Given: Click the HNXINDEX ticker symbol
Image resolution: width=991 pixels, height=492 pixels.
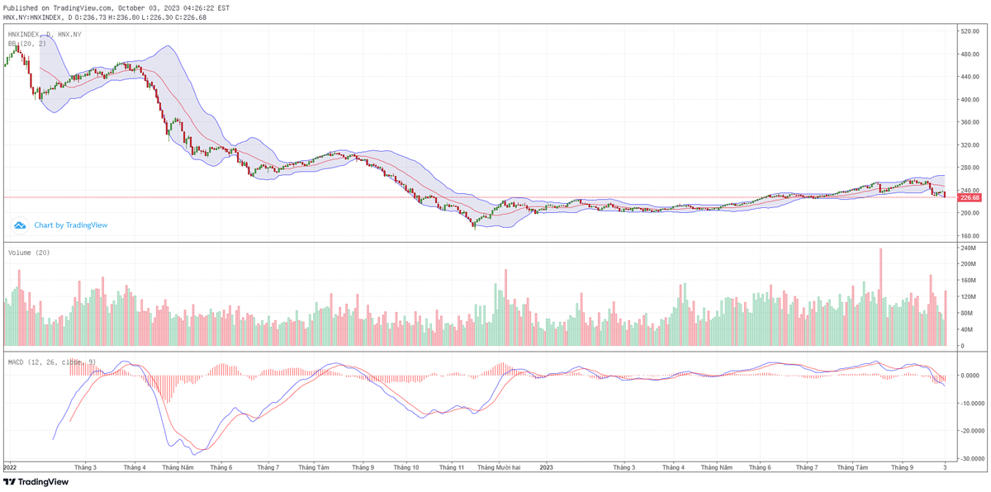Looking at the screenshot, I should [x=24, y=35].
